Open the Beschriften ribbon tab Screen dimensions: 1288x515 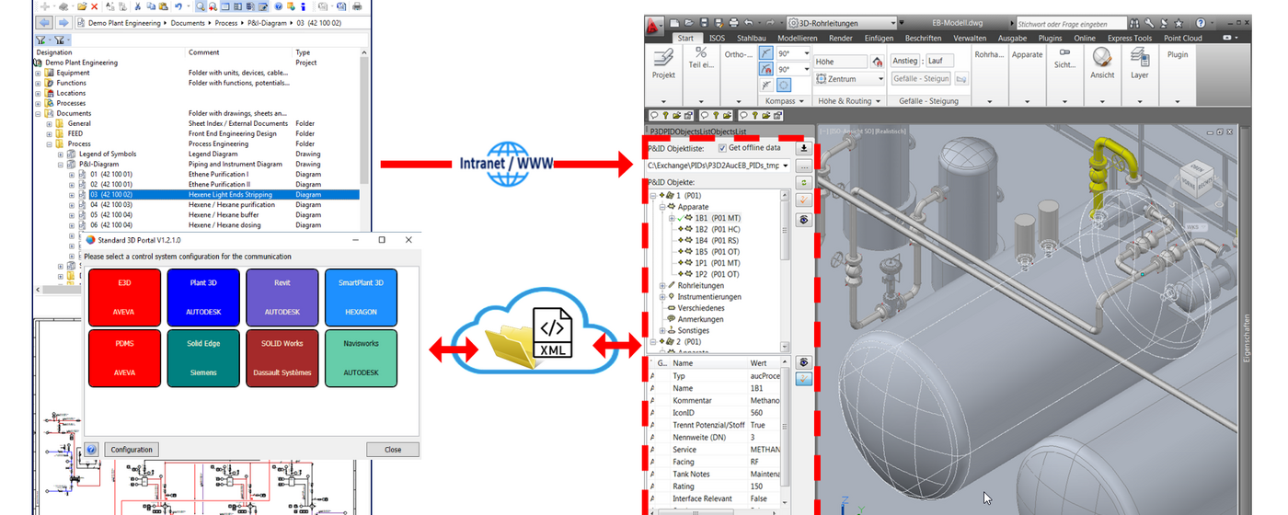(923, 39)
